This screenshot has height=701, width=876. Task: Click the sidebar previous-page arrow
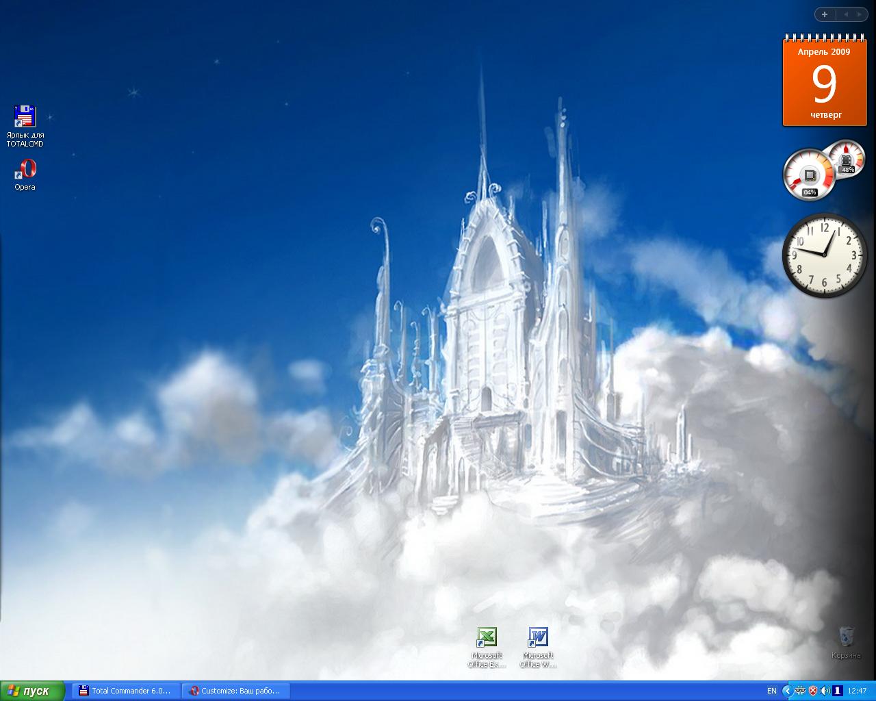[845, 14]
